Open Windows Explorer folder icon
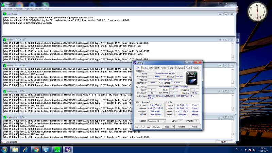Viewport: 272px width, 153px height. tap(15, 149)
